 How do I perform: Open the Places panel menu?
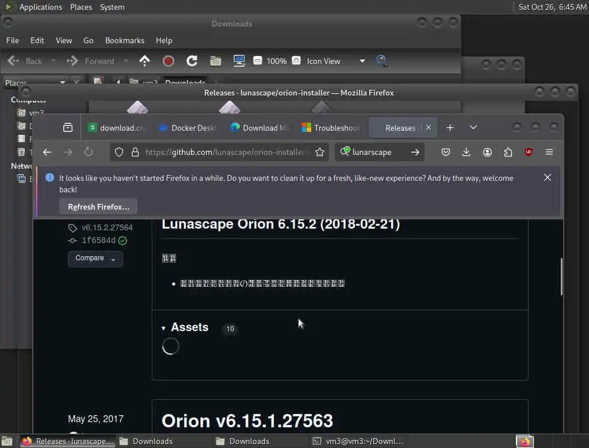(x=81, y=7)
